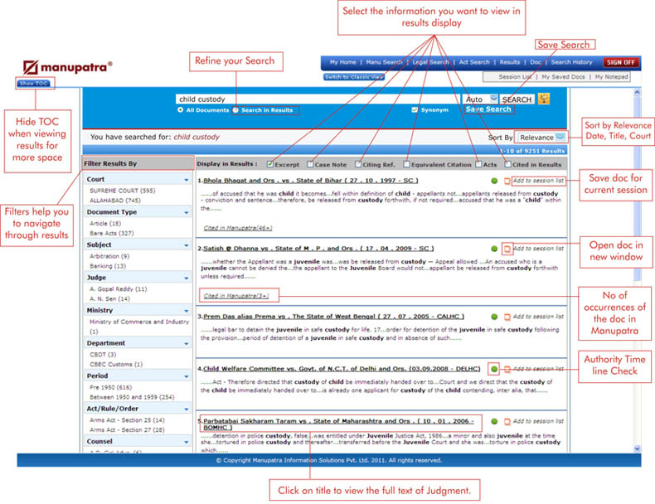Filter by SUPREME COURT (595)
655x504 pixels.
(x=123, y=191)
